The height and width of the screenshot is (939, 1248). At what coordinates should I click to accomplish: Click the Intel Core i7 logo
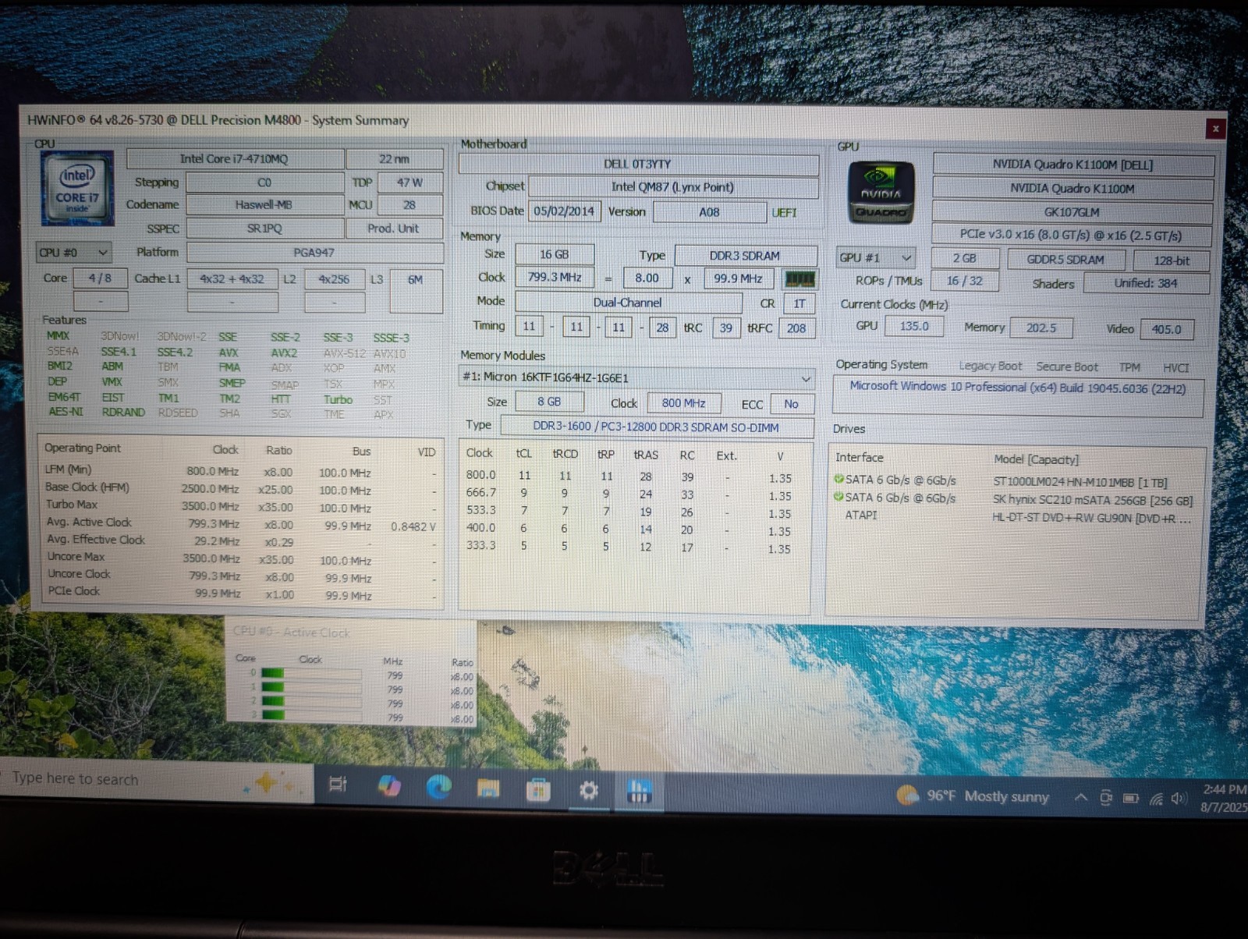pyautogui.click(x=77, y=188)
